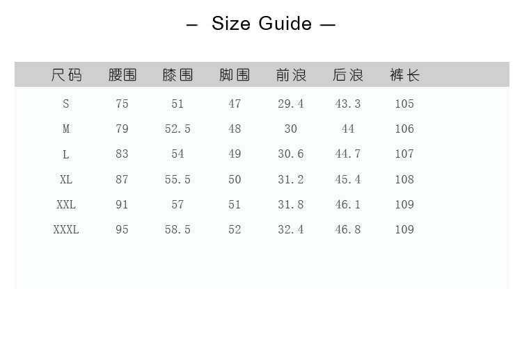Screen dimensions: 522x362
Task: Select the XXL size row label
Action: pyautogui.click(x=66, y=204)
